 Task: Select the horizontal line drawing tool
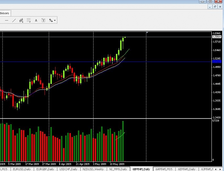point(6,20)
